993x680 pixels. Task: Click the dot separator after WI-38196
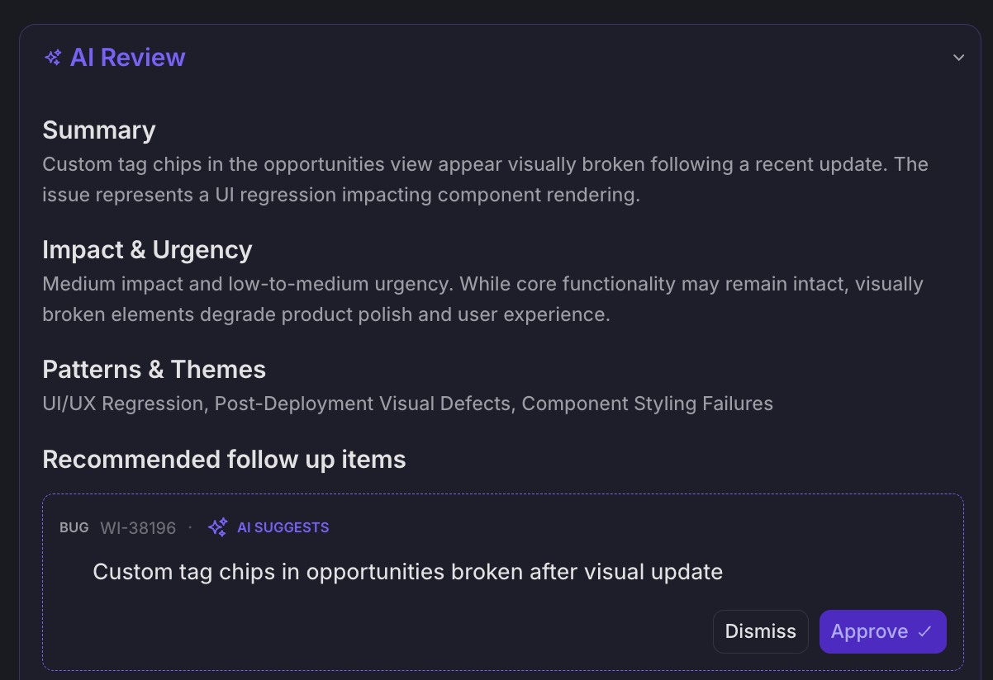(x=190, y=527)
